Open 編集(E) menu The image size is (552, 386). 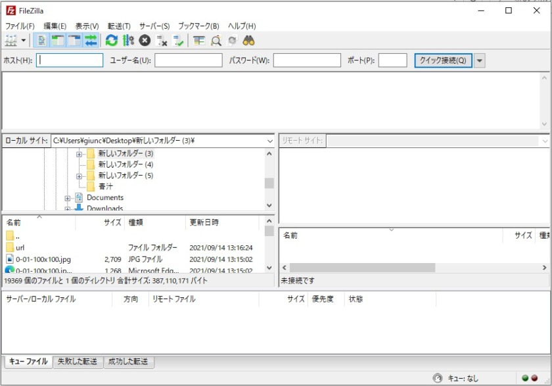pyautogui.click(x=55, y=26)
